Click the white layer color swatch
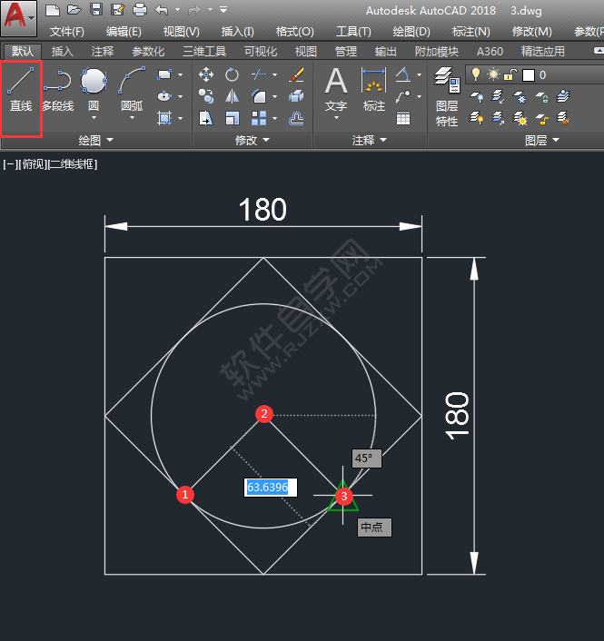The image size is (604, 641). click(528, 74)
